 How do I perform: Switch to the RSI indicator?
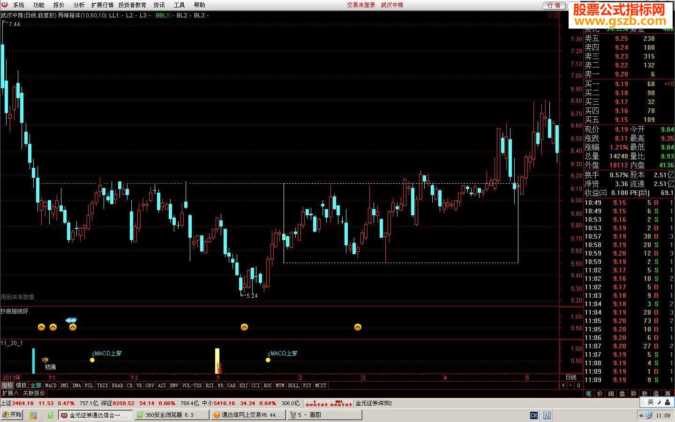(210, 385)
